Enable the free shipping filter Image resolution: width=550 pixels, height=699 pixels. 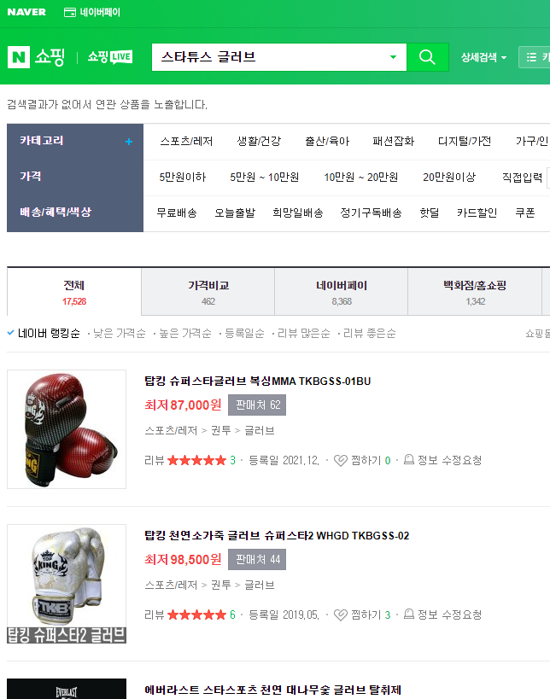[x=177, y=213]
